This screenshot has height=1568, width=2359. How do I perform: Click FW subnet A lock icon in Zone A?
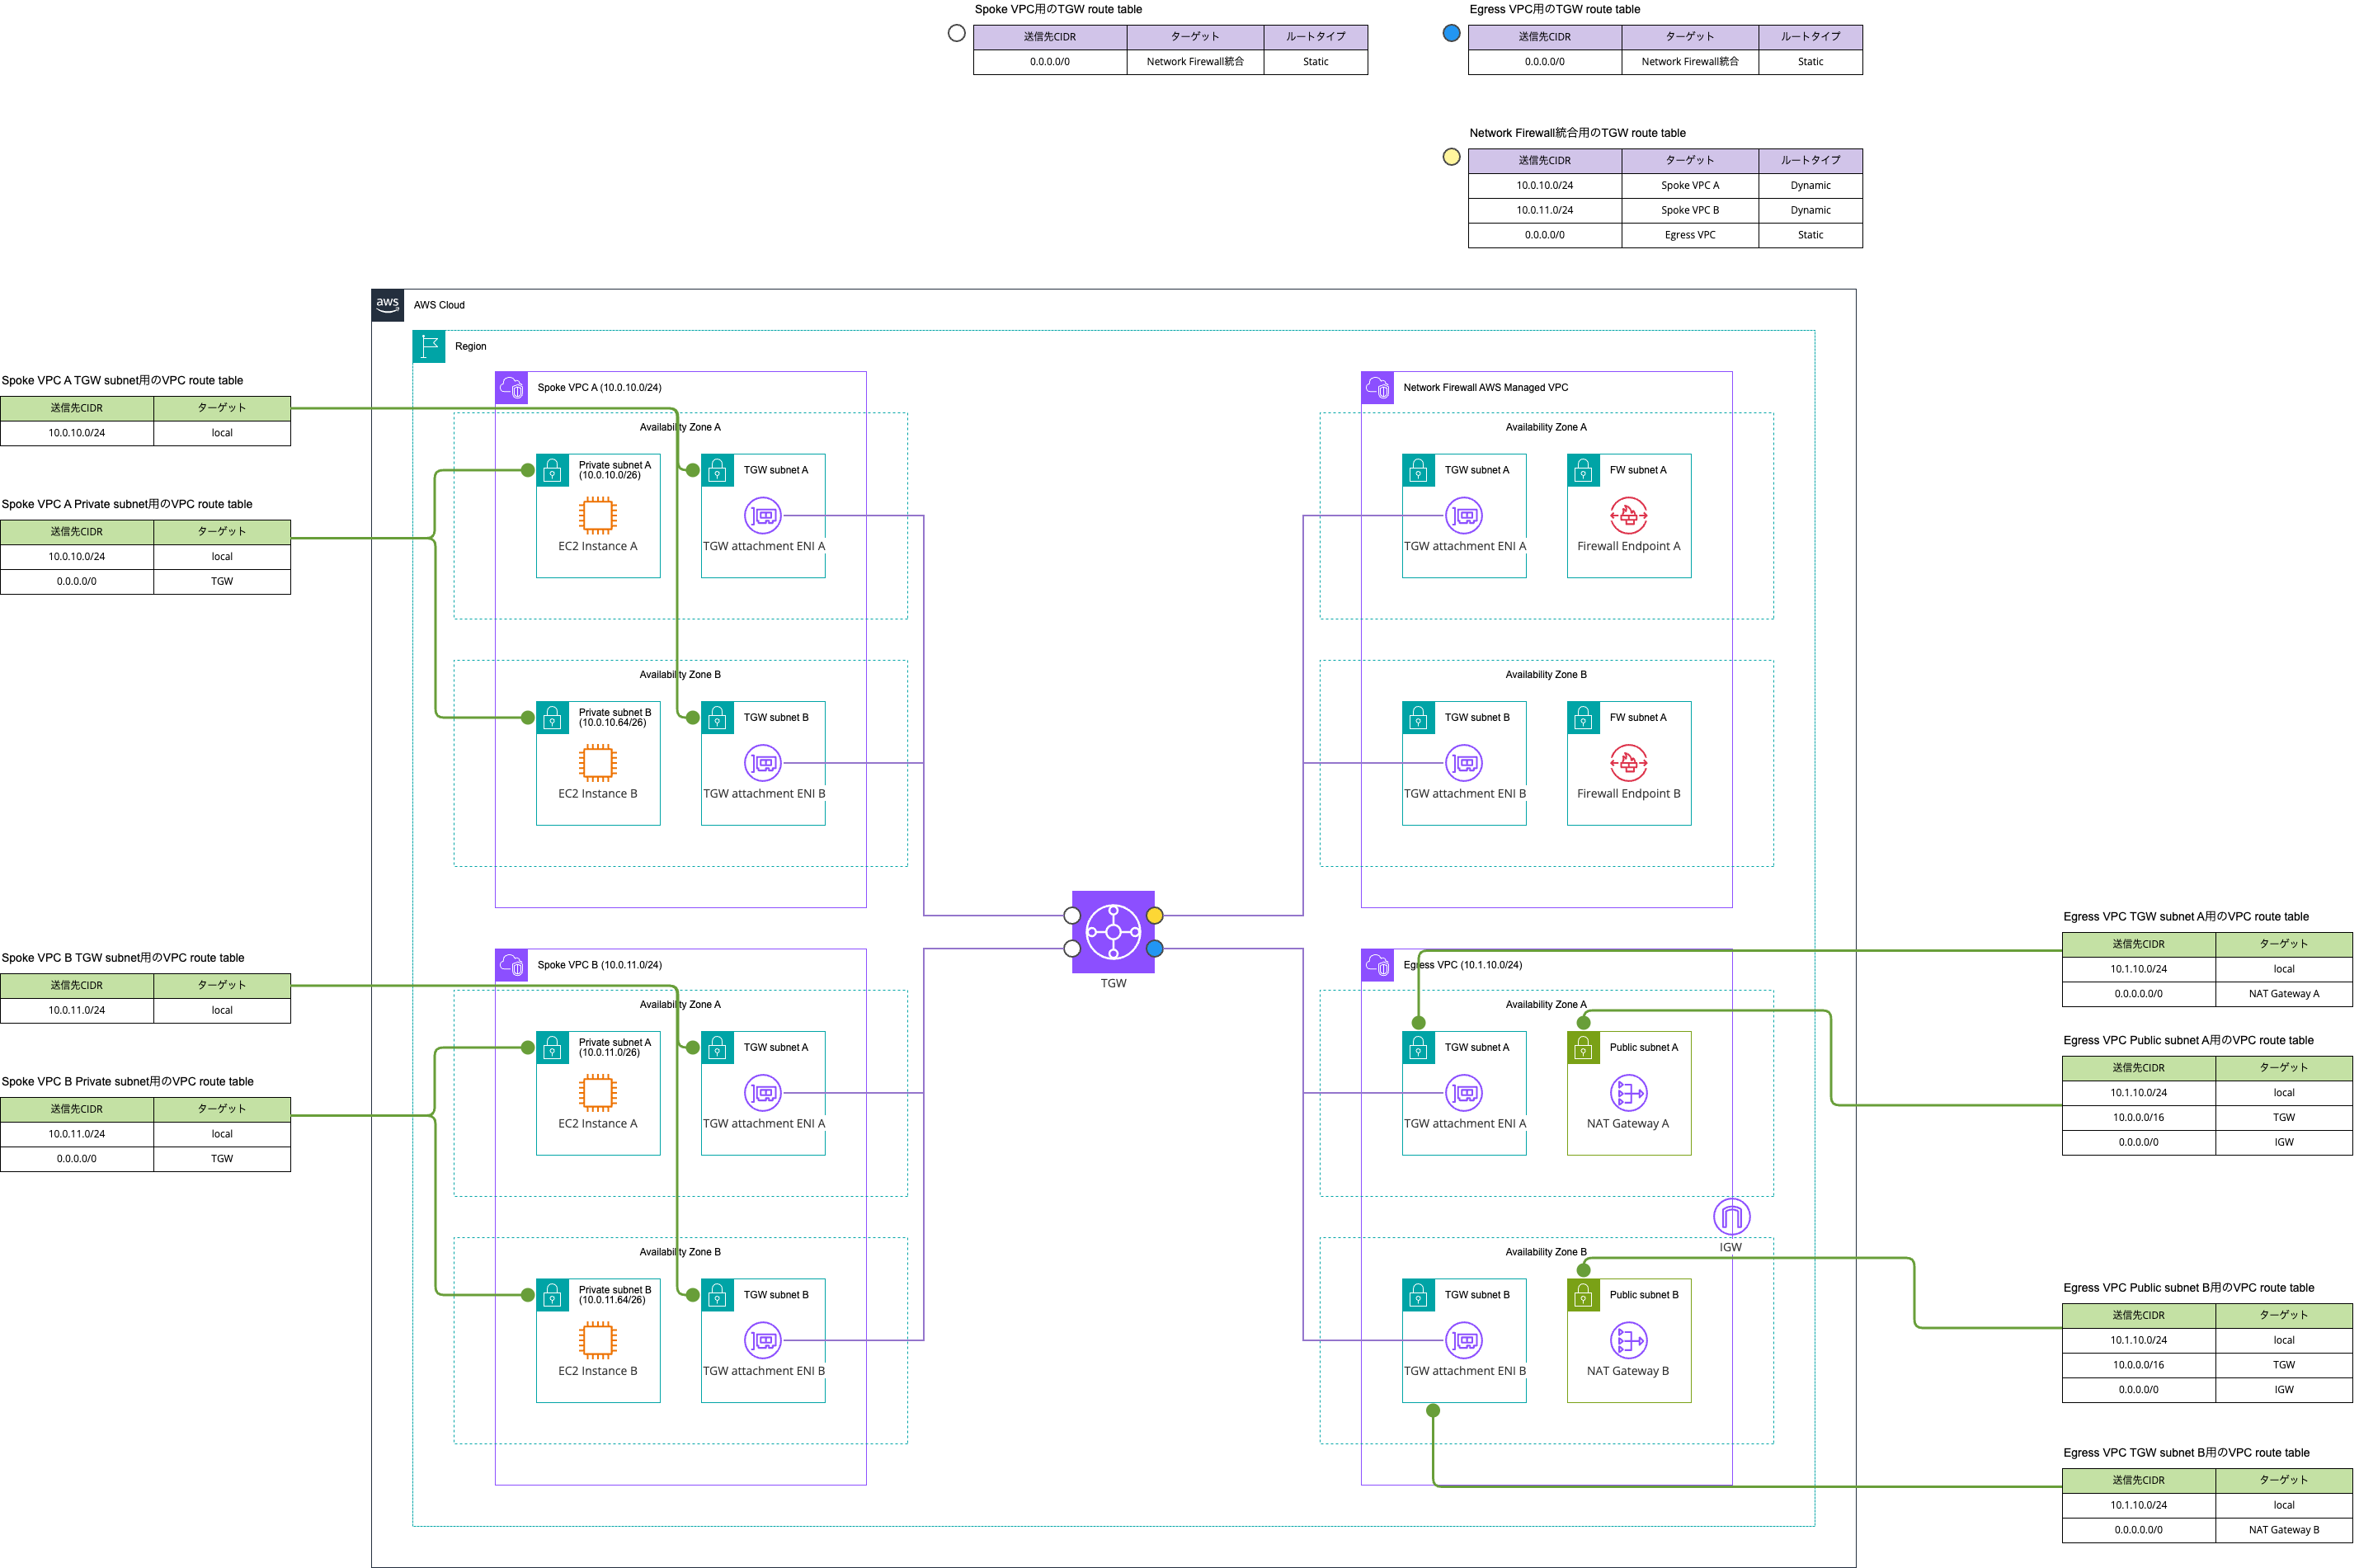pos(1584,470)
